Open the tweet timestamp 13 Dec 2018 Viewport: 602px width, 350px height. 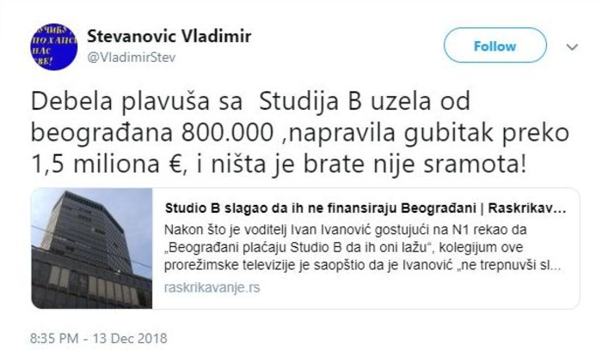click(99, 339)
